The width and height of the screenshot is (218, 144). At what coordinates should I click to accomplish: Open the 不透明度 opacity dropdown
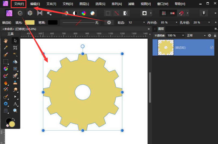(x=183, y=35)
